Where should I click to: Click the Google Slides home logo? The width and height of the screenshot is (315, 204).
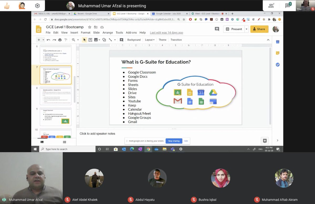39,29
